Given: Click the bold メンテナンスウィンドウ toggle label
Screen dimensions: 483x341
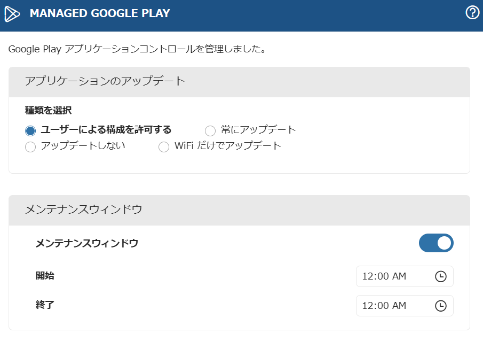Looking at the screenshot, I should click(87, 243).
